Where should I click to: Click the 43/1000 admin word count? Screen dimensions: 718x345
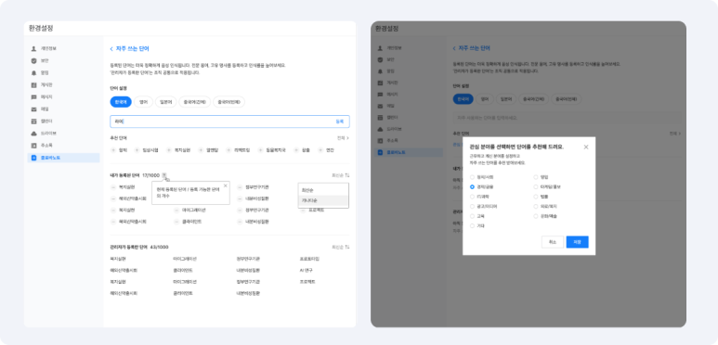160,248
